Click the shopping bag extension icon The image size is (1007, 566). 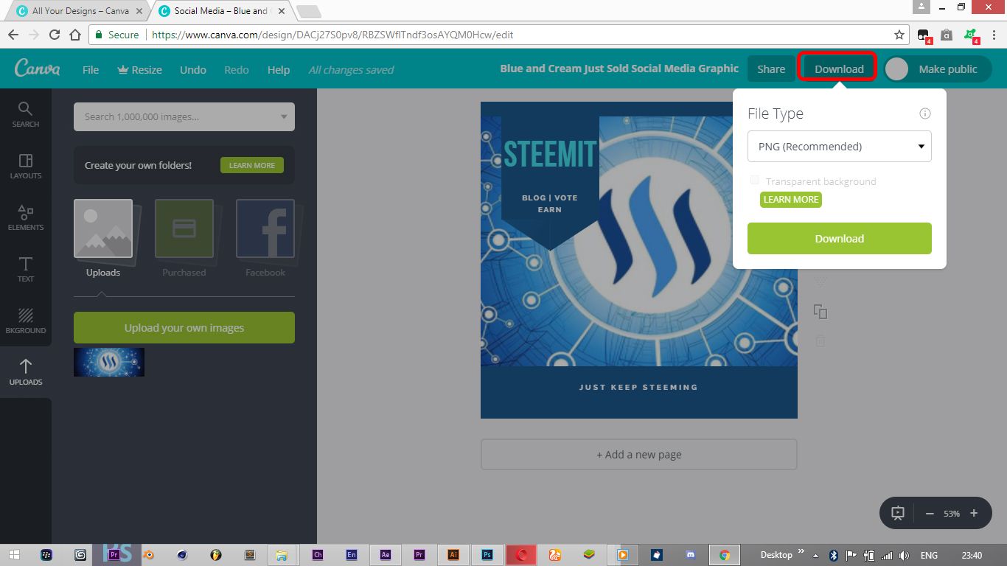coord(947,35)
